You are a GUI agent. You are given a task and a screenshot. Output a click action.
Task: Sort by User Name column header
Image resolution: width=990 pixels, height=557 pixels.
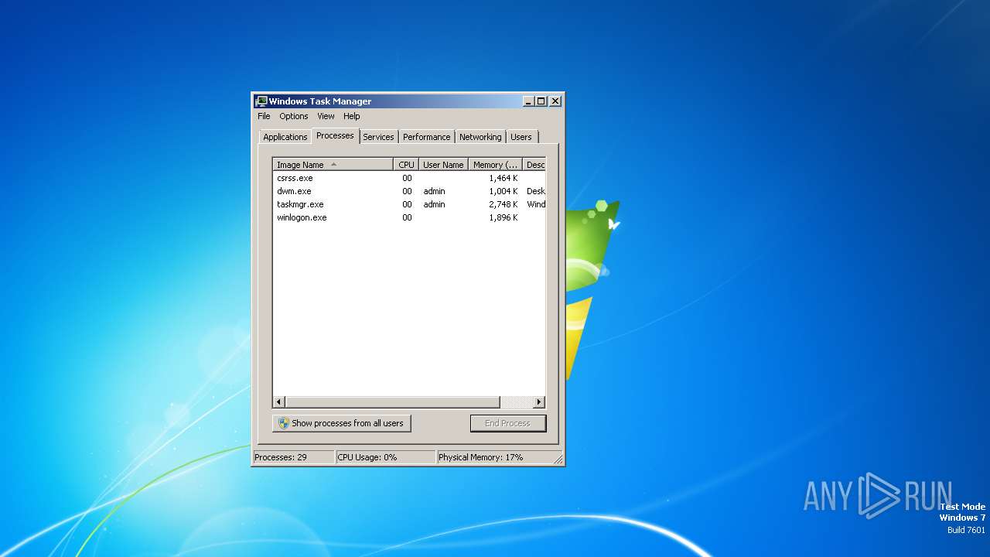[x=443, y=165]
